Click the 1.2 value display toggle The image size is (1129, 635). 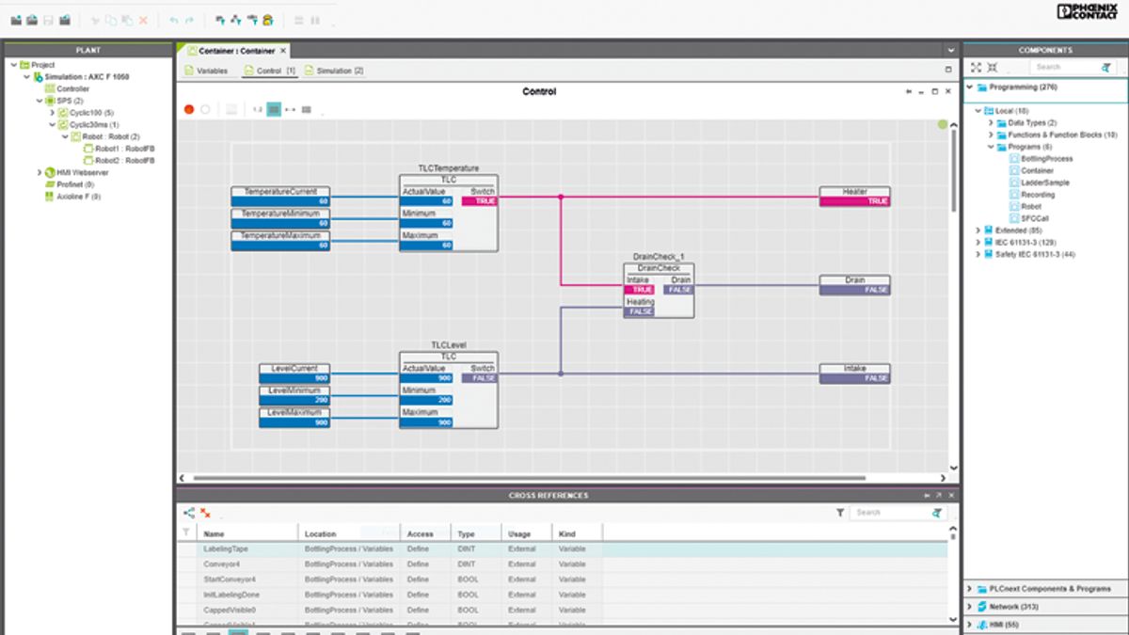257,109
